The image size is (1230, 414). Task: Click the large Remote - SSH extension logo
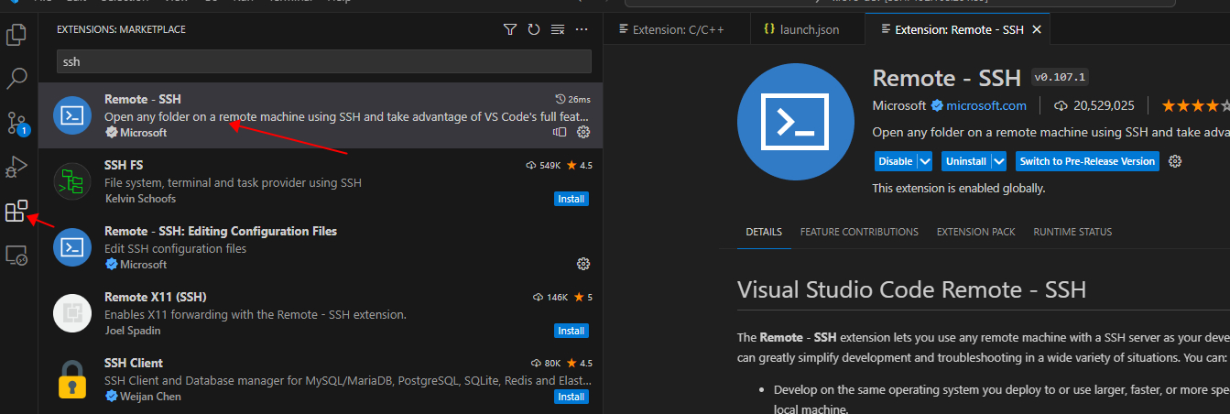point(795,123)
